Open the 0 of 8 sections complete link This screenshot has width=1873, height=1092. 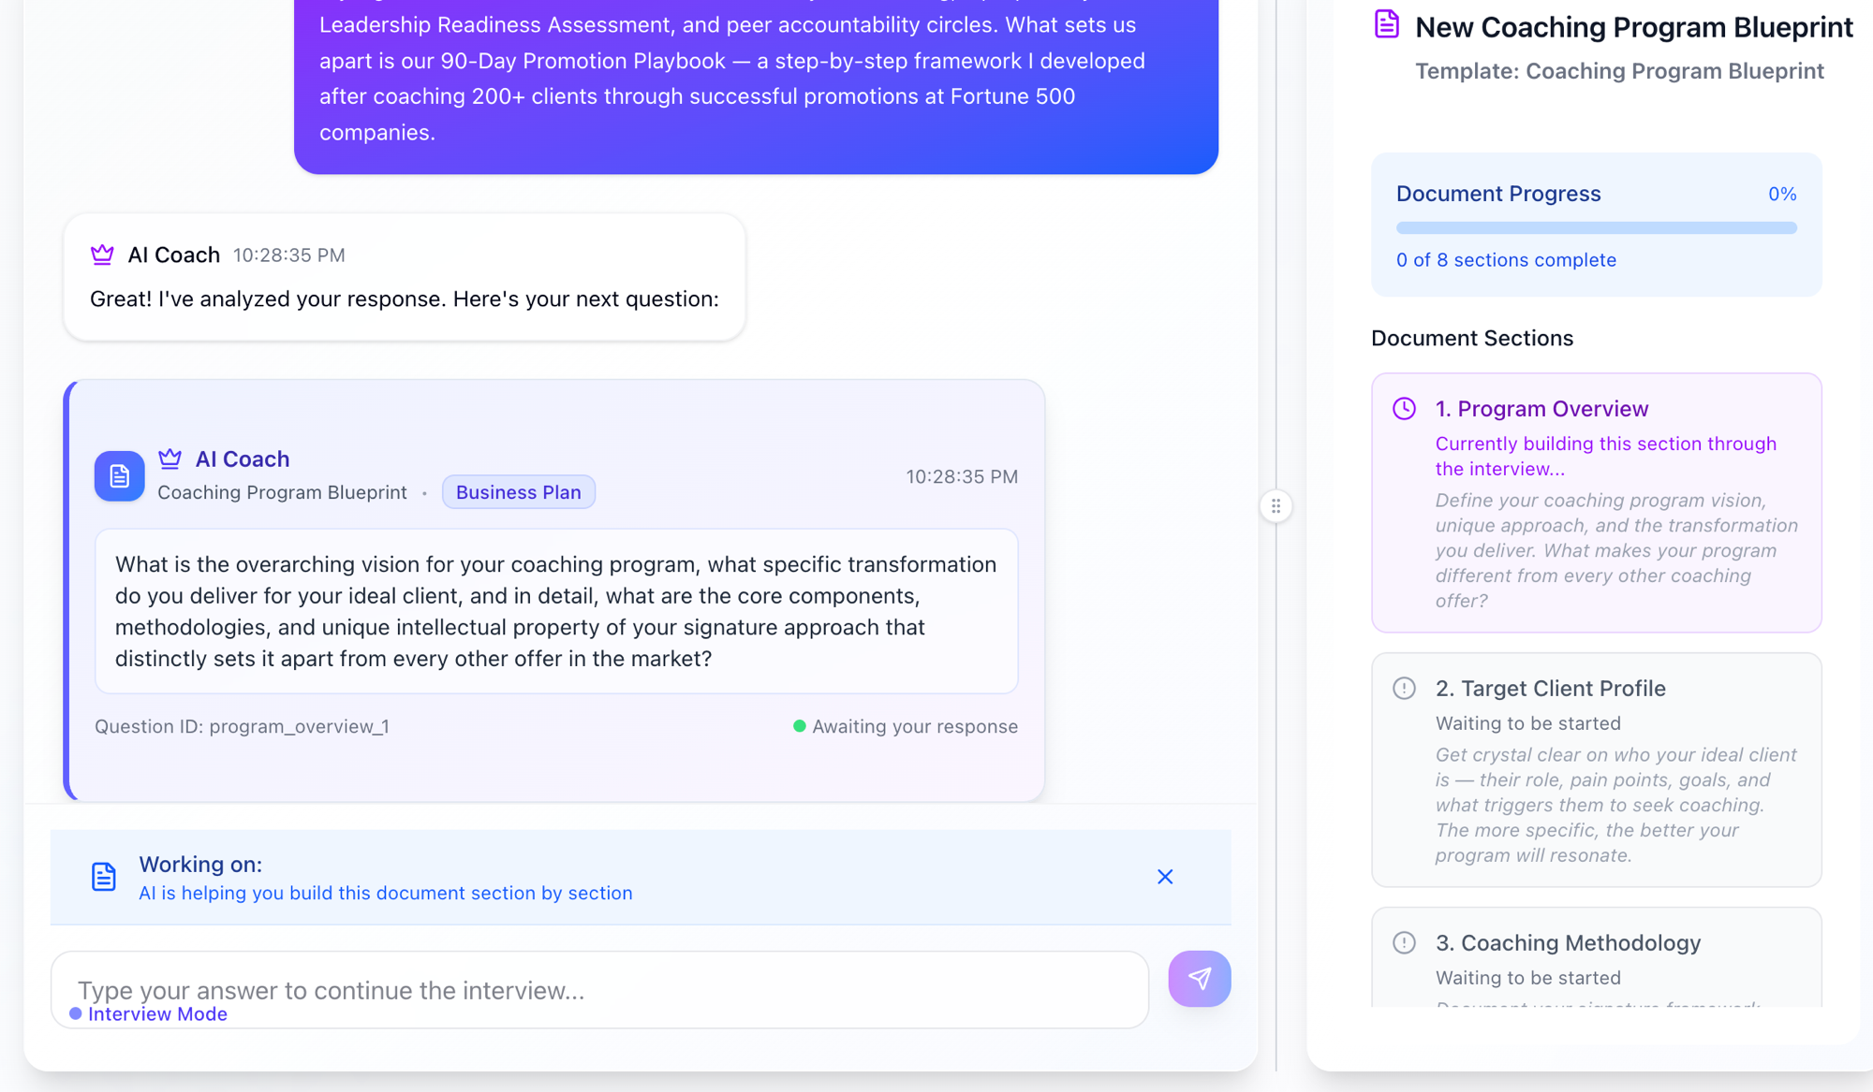[x=1506, y=260]
